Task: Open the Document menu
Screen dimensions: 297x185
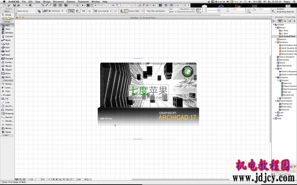Action: tap(58, 2)
